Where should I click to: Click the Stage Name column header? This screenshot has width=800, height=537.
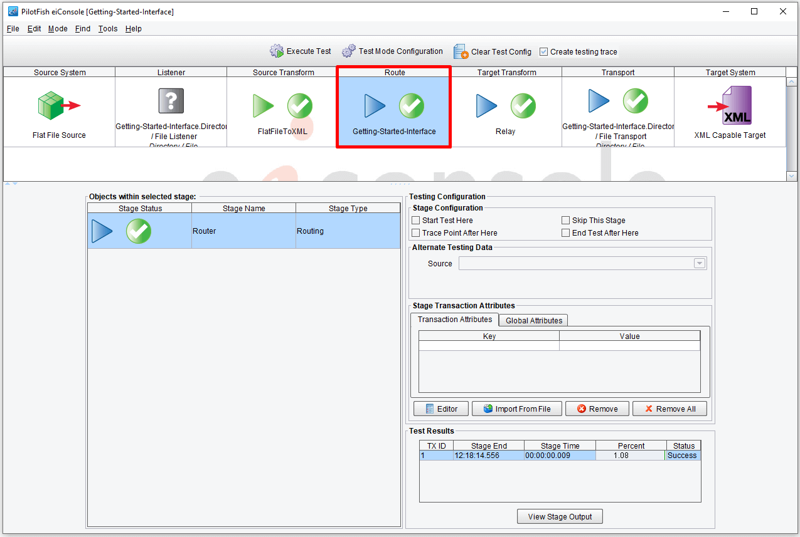pyautogui.click(x=243, y=208)
